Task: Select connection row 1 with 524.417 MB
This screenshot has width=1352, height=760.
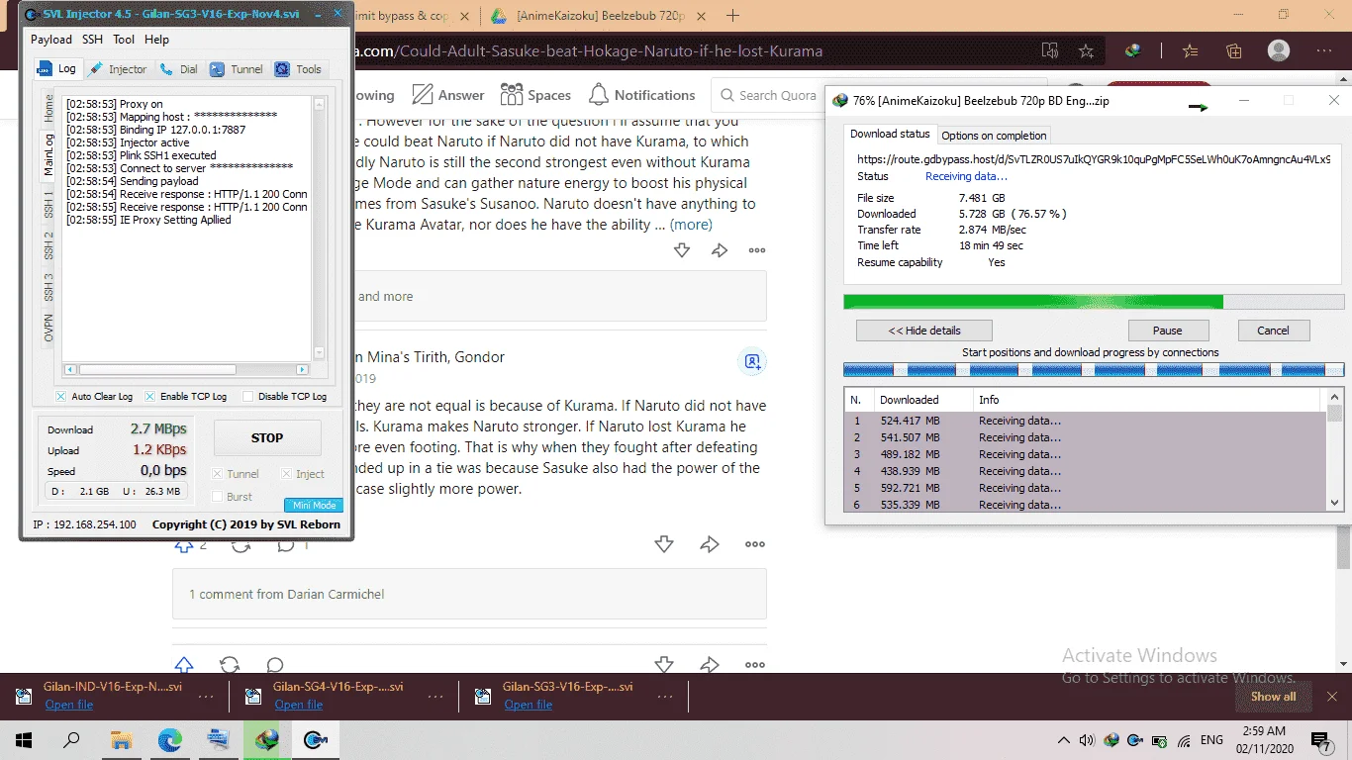Action: click(x=1086, y=421)
